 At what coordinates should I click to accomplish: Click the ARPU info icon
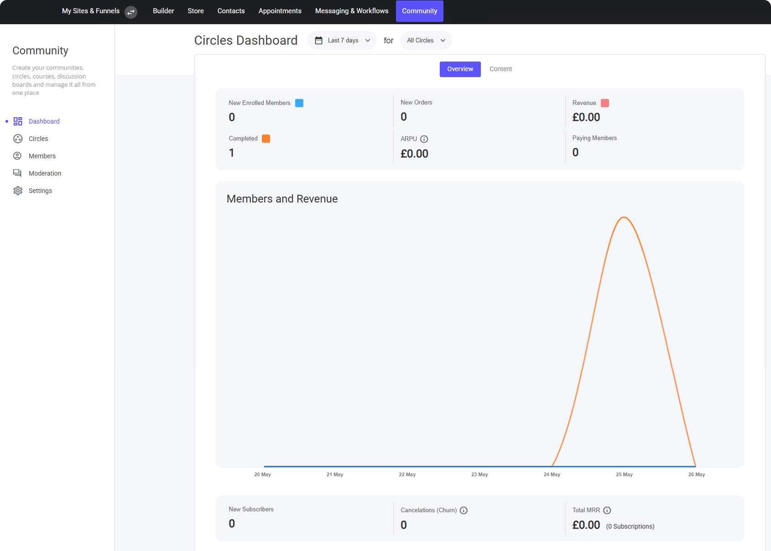pyautogui.click(x=424, y=139)
